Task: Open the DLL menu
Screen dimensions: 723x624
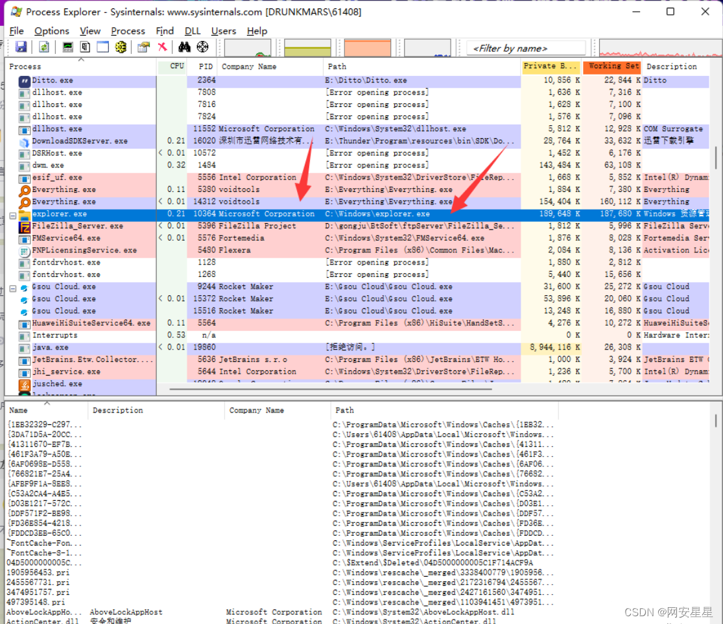Action: 193,31
